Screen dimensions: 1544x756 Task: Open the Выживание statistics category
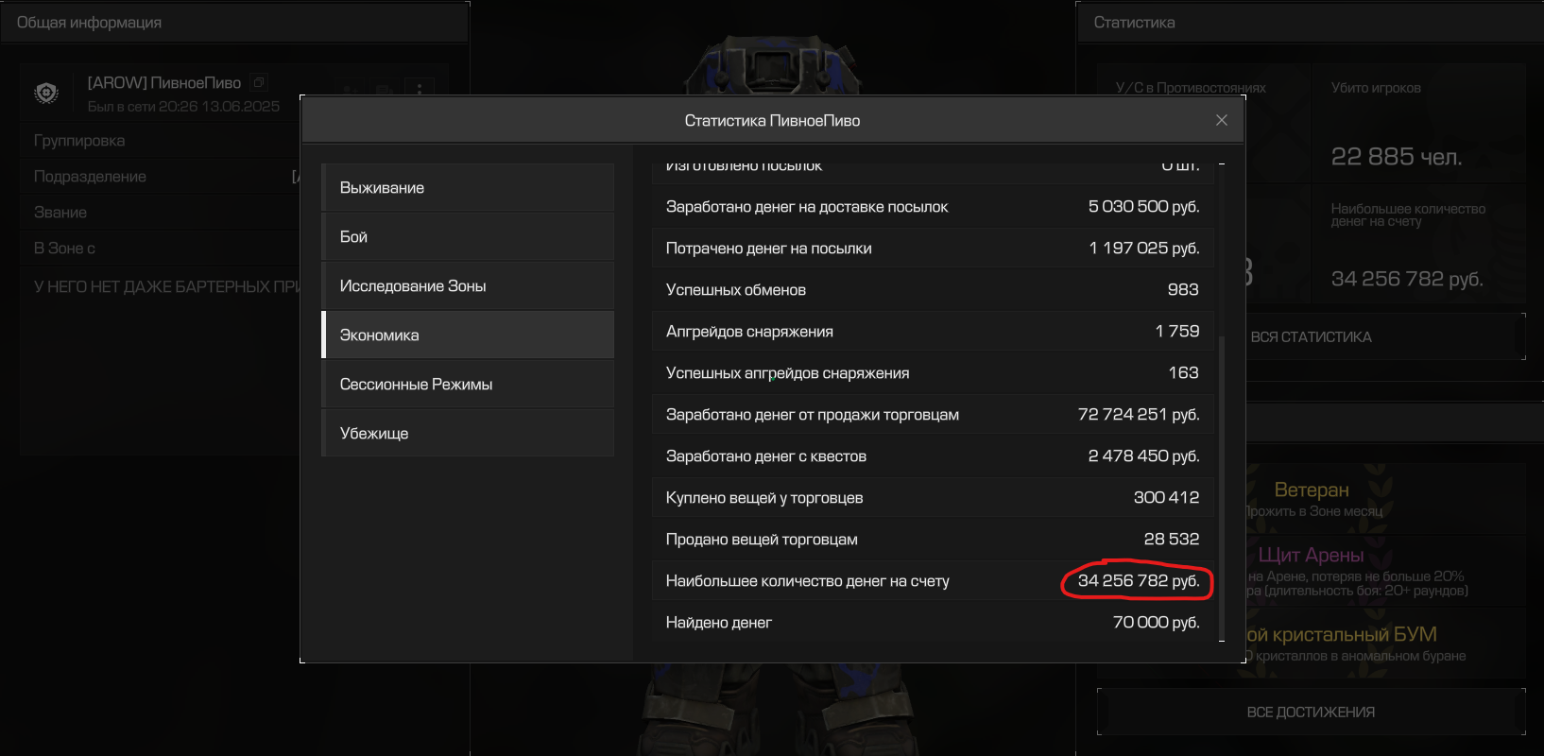pos(468,187)
